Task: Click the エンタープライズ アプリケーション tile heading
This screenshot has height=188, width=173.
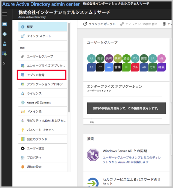Action: (115, 86)
